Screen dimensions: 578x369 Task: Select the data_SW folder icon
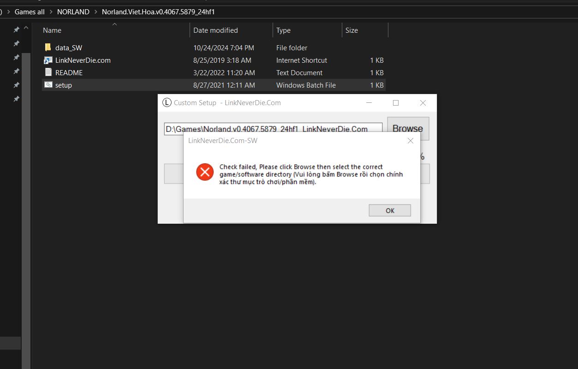48,48
